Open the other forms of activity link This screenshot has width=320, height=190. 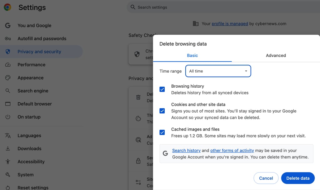[232, 151]
